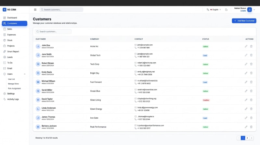The image size is (260, 145).
Task: Delete David Taylor customer row
Action: pos(251,100)
